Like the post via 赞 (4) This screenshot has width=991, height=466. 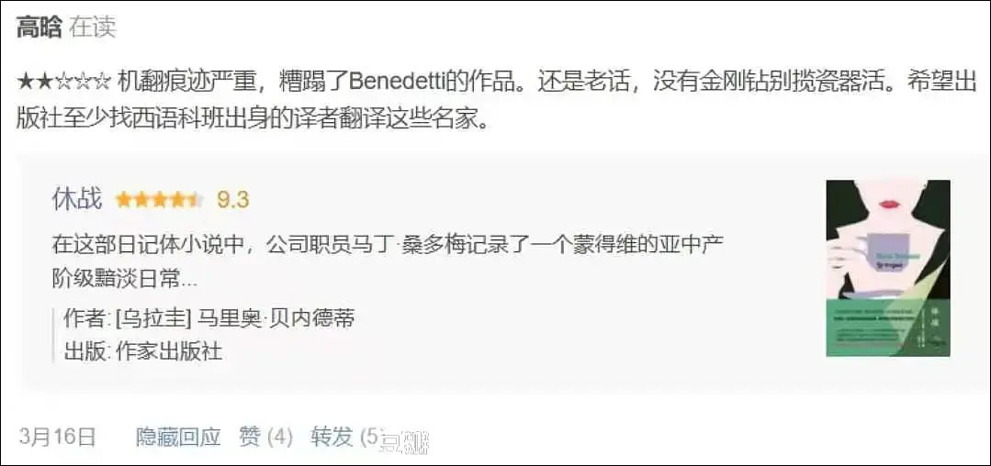tap(266, 437)
